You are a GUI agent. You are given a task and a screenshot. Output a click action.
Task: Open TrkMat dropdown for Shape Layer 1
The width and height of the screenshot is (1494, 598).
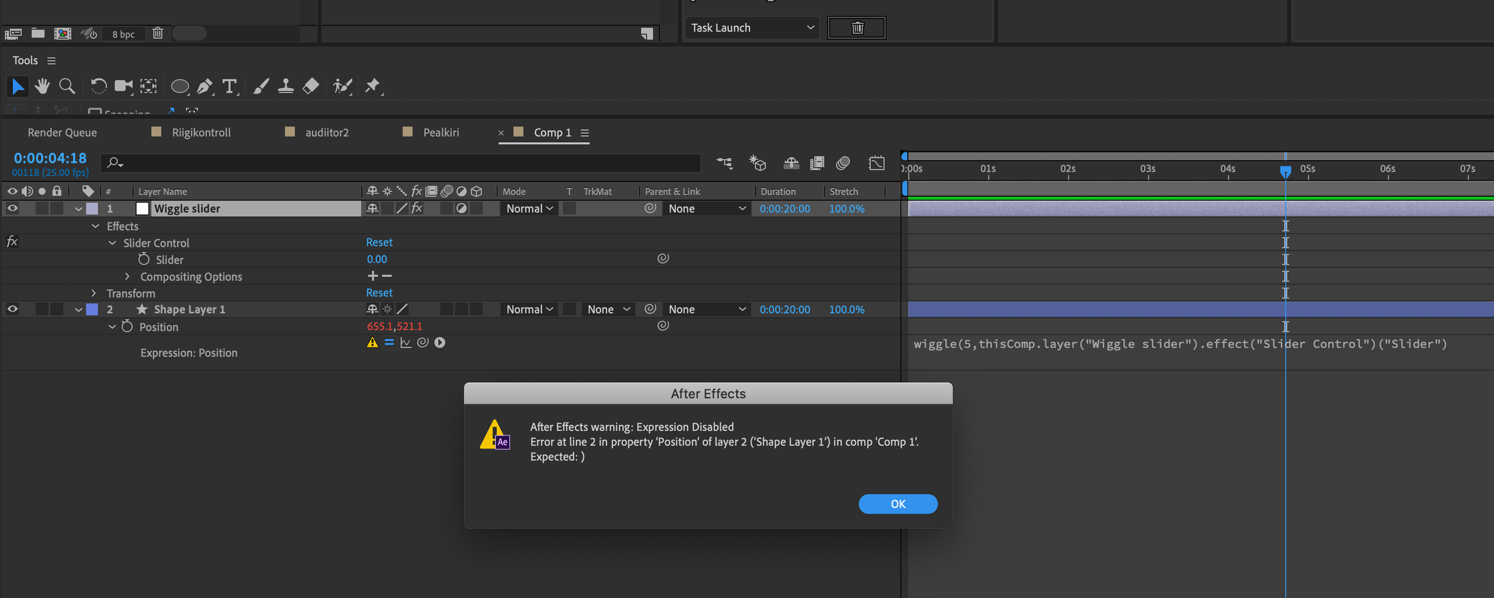[608, 309]
